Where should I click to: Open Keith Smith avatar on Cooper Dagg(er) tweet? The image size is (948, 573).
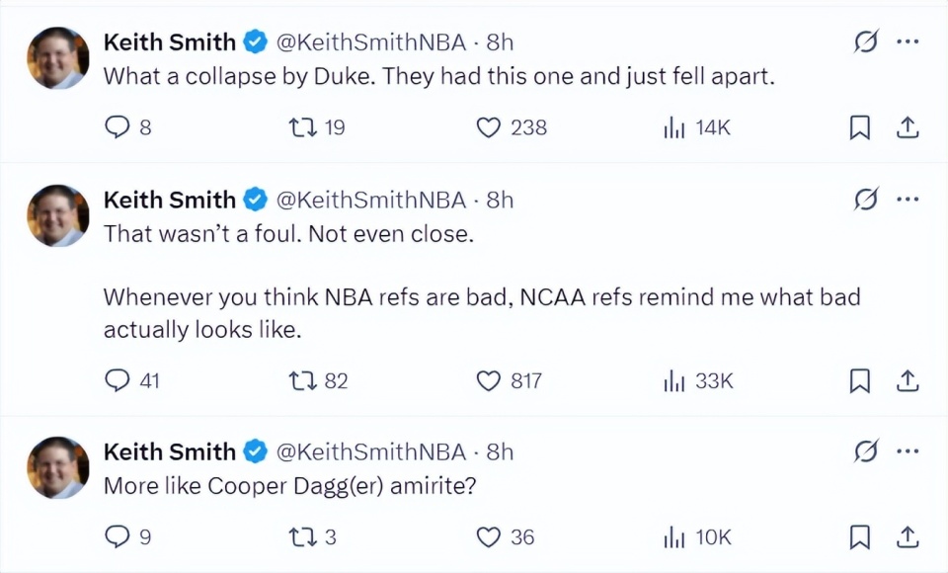pyautogui.click(x=57, y=467)
